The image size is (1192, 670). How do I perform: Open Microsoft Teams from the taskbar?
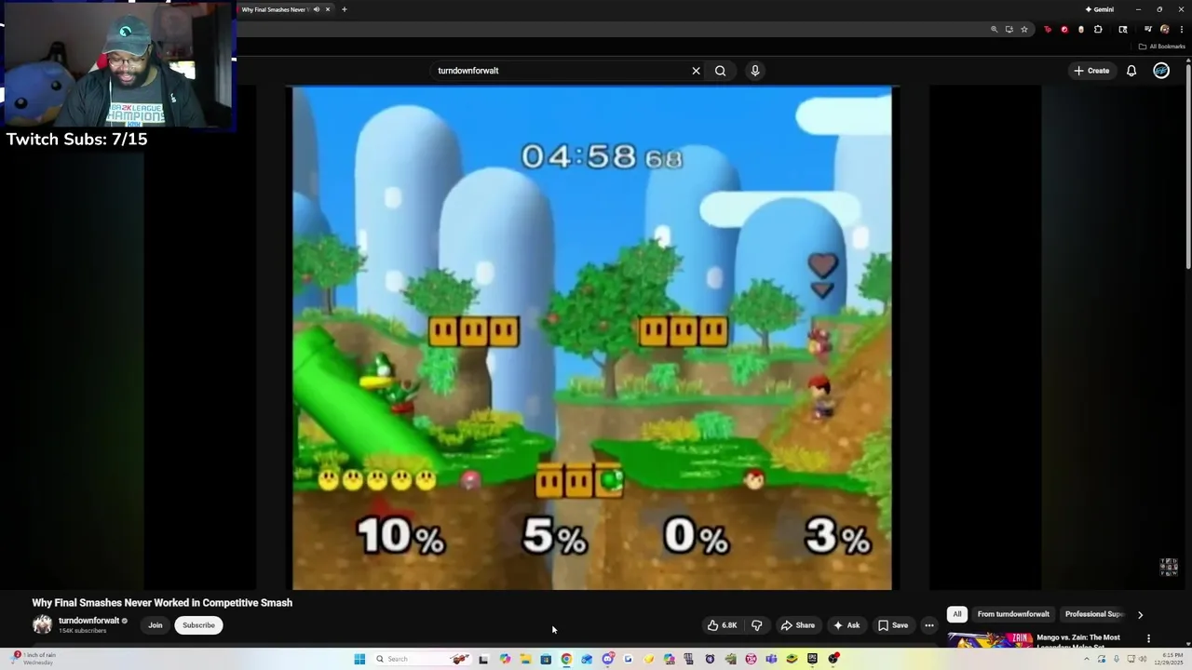pyautogui.click(x=770, y=659)
